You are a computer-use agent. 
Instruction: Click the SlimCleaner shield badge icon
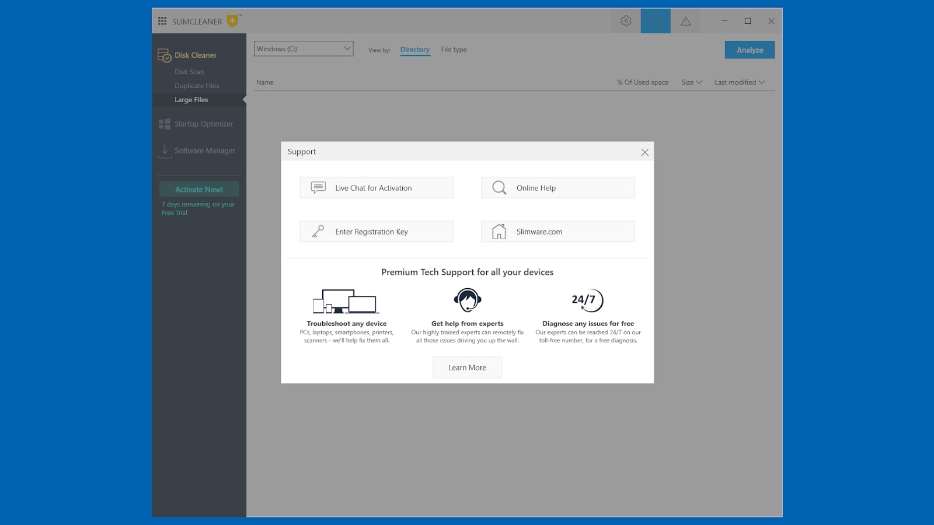[232, 20]
